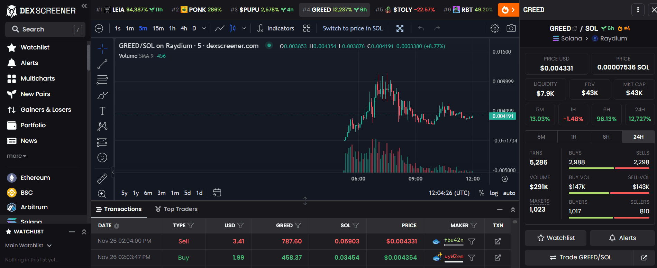Open New Pairs in sidebar
This screenshot has width=657, height=268.
click(x=35, y=94)
